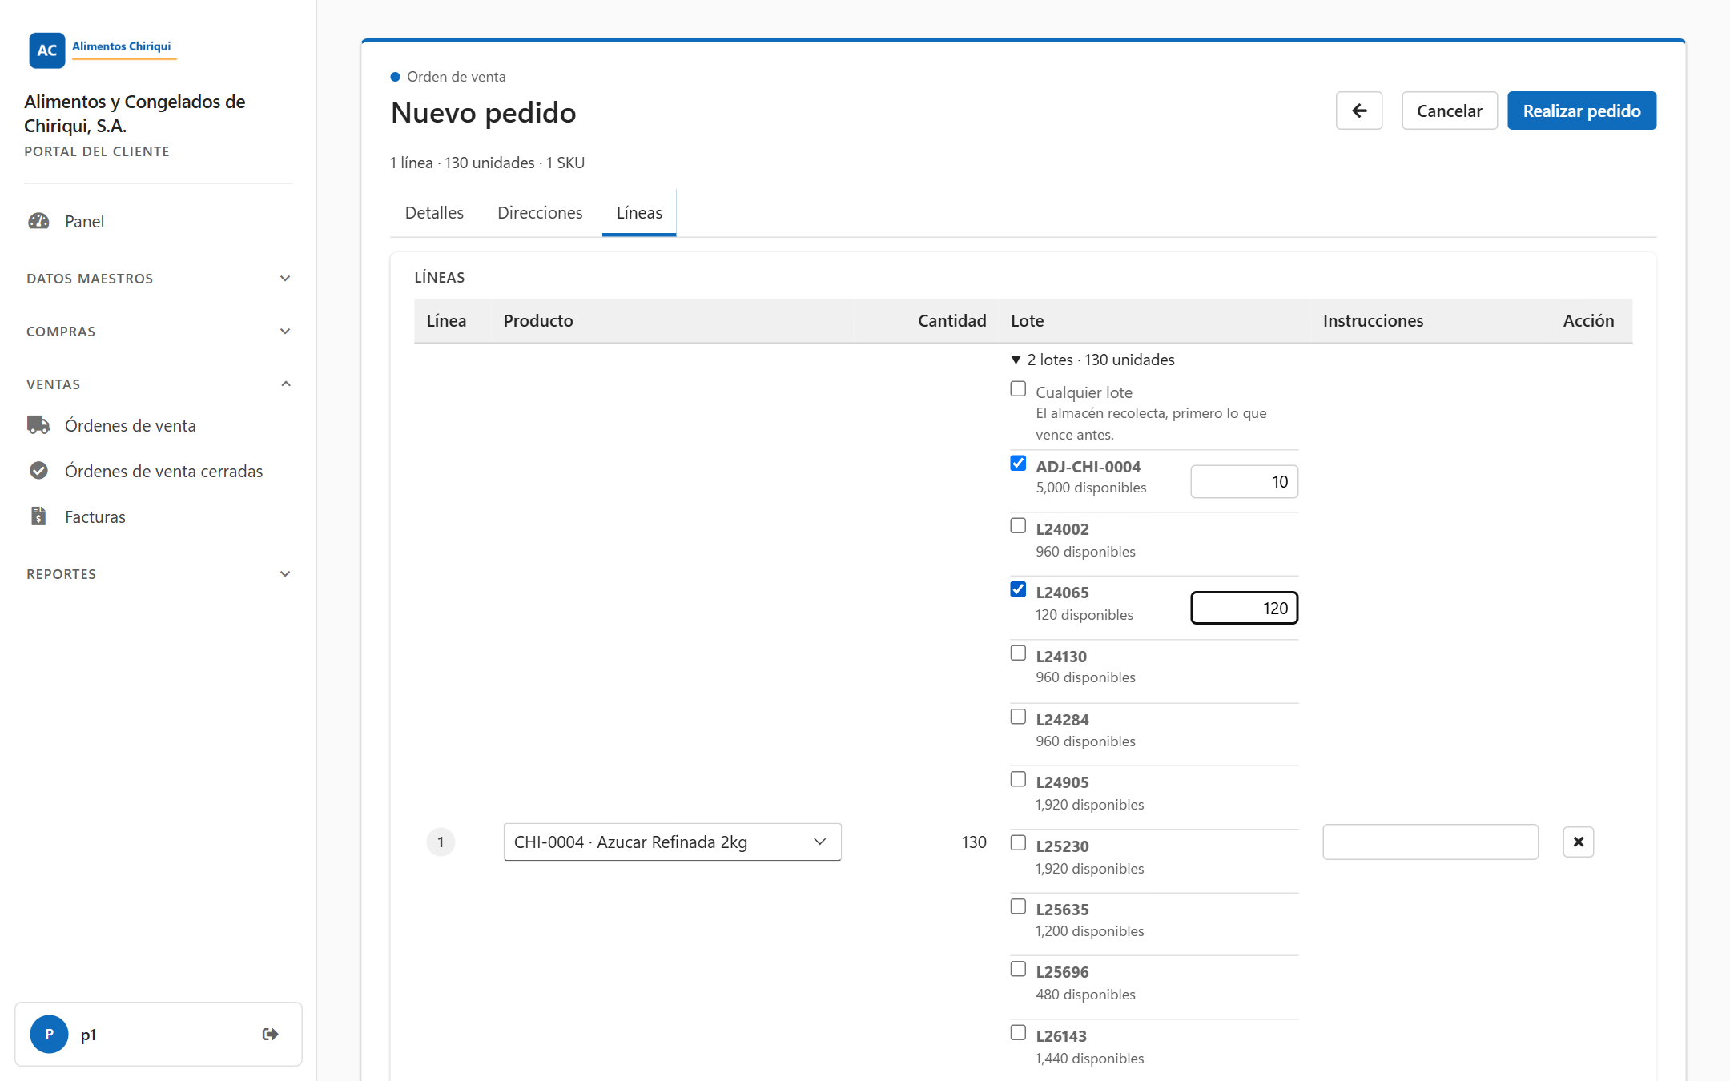Open the Facturas link
Viewport: 1730px width, 1081px height.
click(95, 516)
